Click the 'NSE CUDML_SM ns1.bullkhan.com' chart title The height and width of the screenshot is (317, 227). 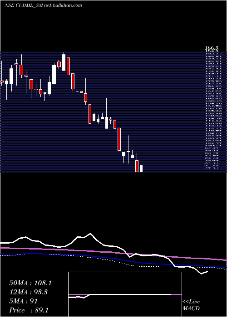[x=43, y=5]
